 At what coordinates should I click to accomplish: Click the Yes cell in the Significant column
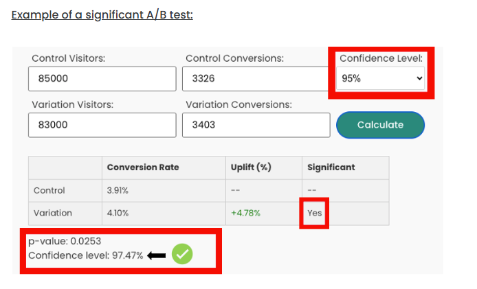(x=315, y=213)
